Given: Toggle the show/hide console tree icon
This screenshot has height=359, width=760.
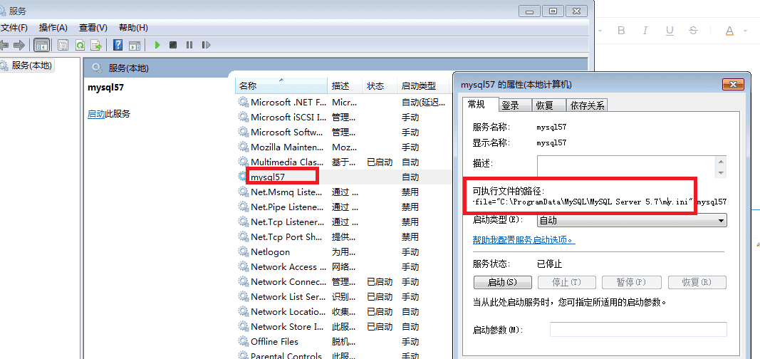Looking at the screenshot, I should click(x=42, y=45).
